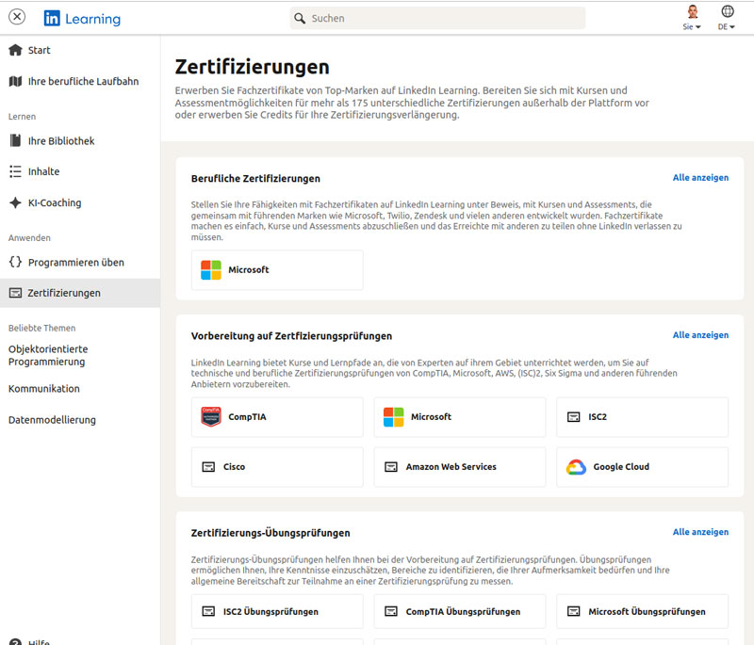The height and width of the screenshot is (645, 754).
Task: Show all Berufliche Zertifizierungen
Action: pyautogui.click(x=700, y=178)
